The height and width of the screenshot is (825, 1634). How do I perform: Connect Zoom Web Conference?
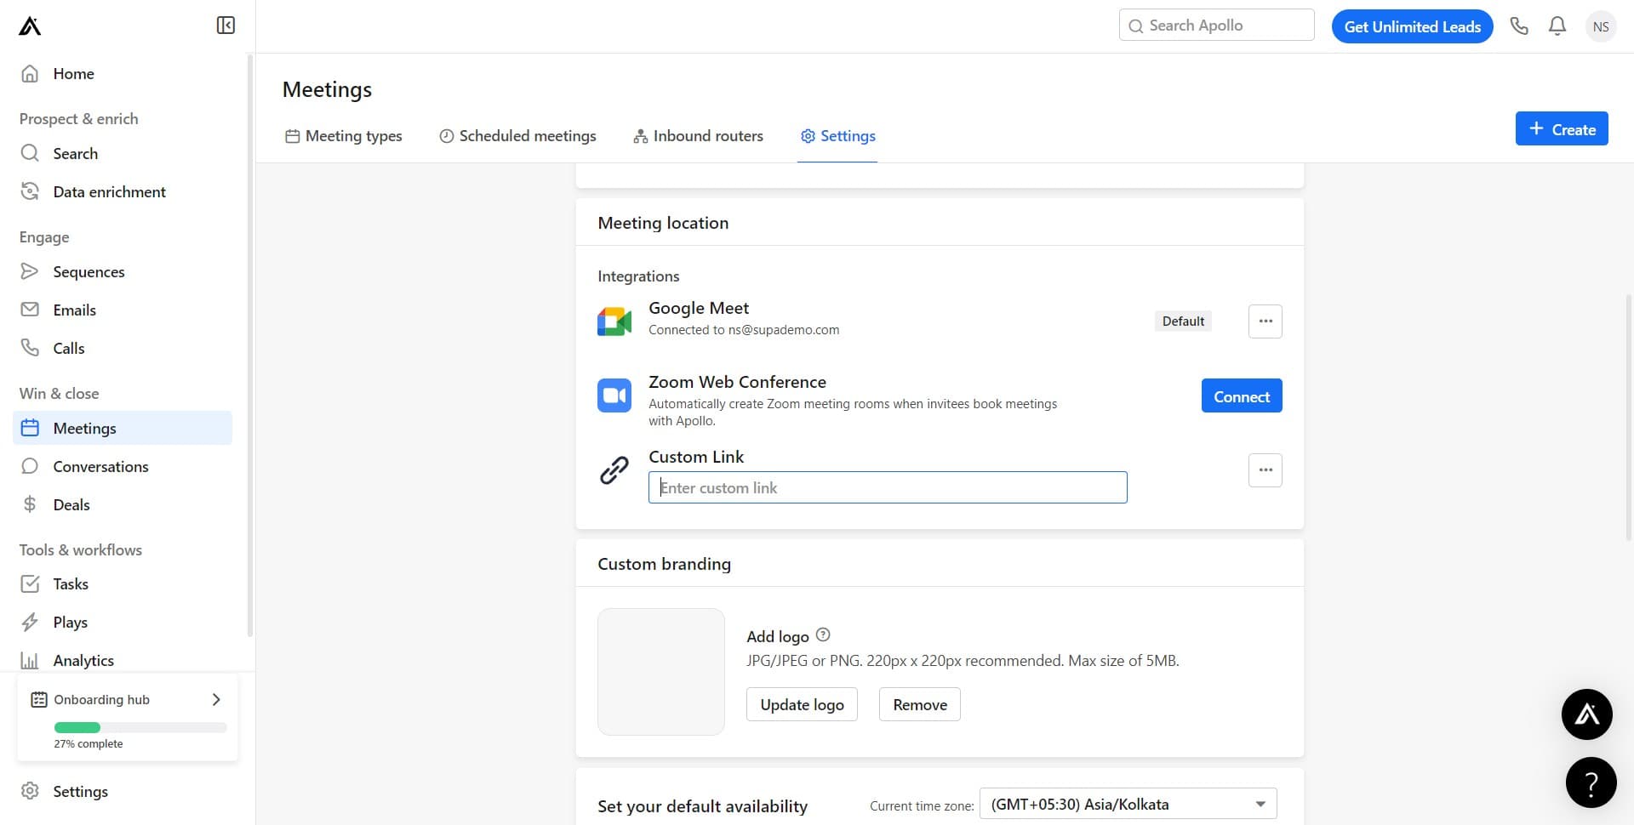(1241, 396)
